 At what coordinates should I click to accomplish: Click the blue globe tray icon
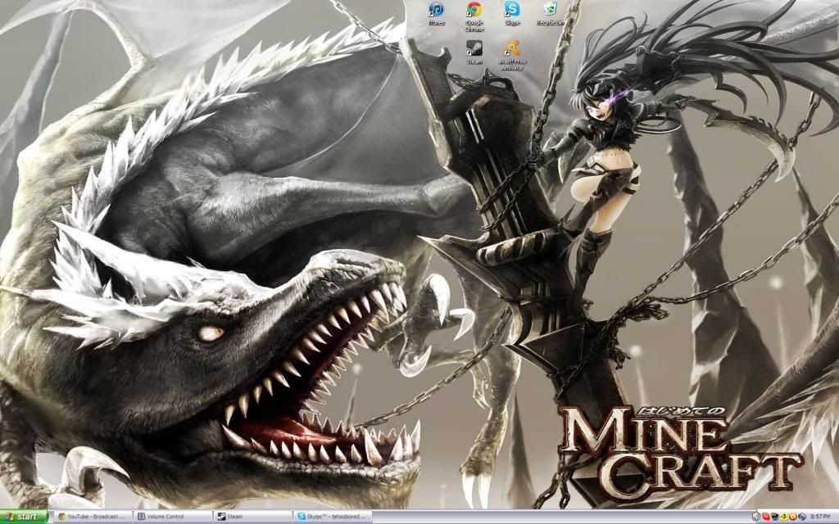pos(802,517)
